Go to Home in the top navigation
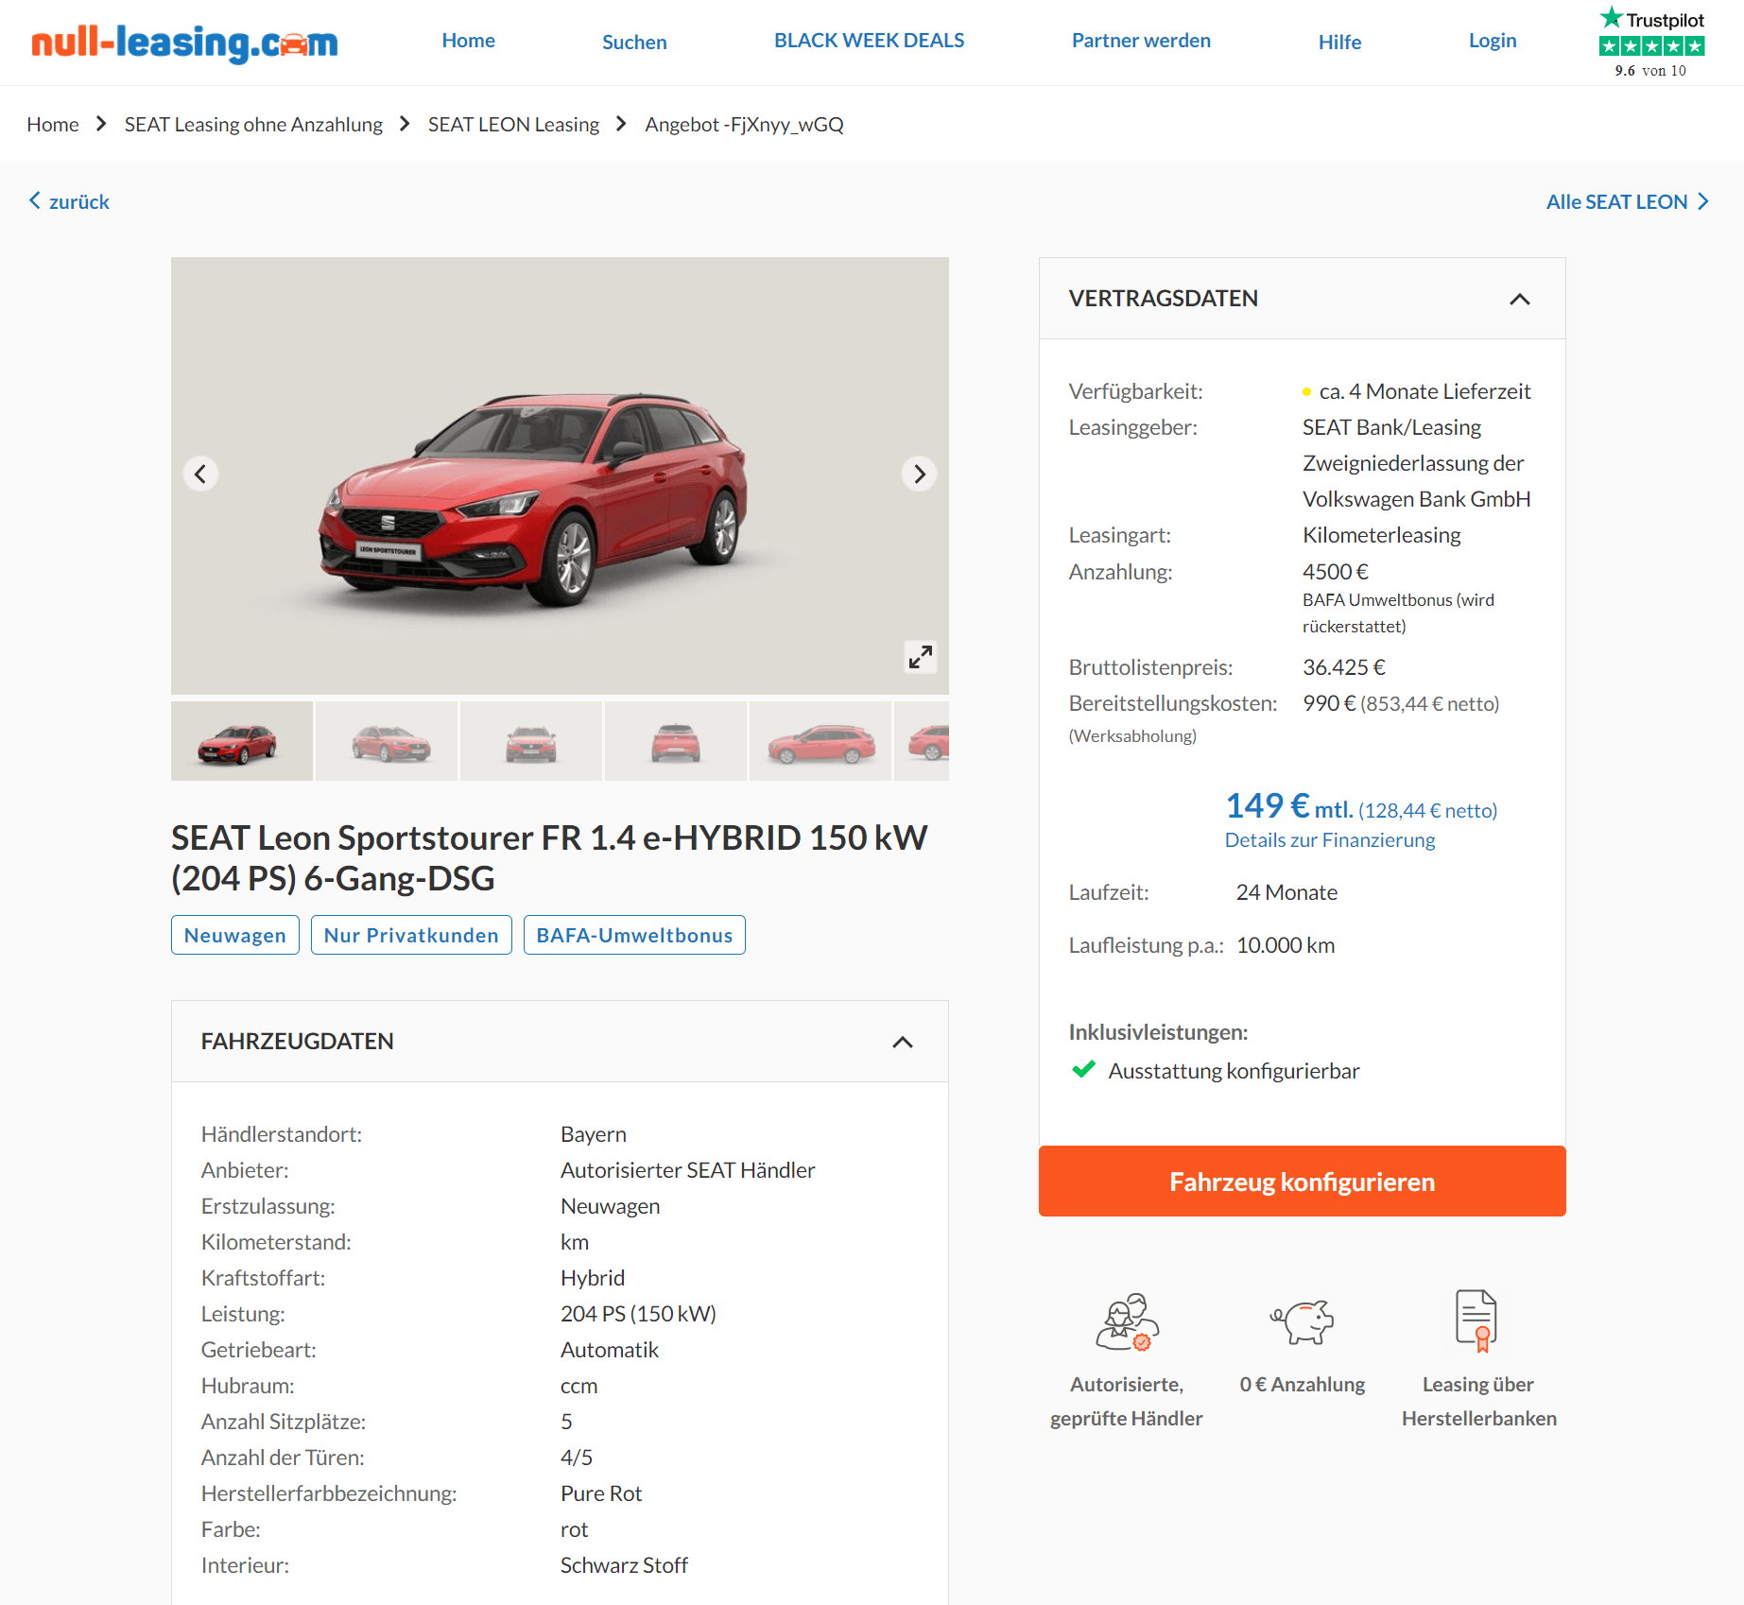Screen dimensions: 1744x1605 tap(468, 41)
